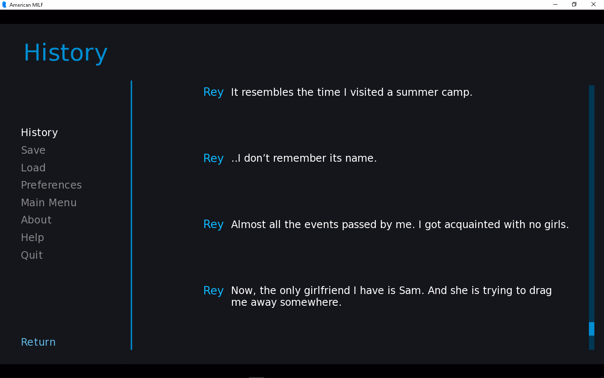Restore down the game window

(574, 5)
